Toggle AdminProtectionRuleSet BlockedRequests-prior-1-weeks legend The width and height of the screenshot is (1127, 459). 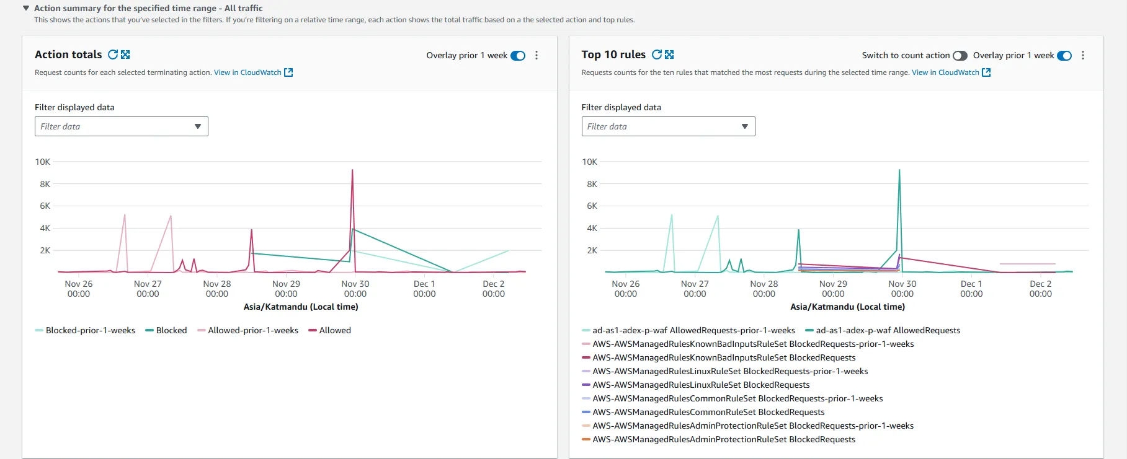click(748, 426)
